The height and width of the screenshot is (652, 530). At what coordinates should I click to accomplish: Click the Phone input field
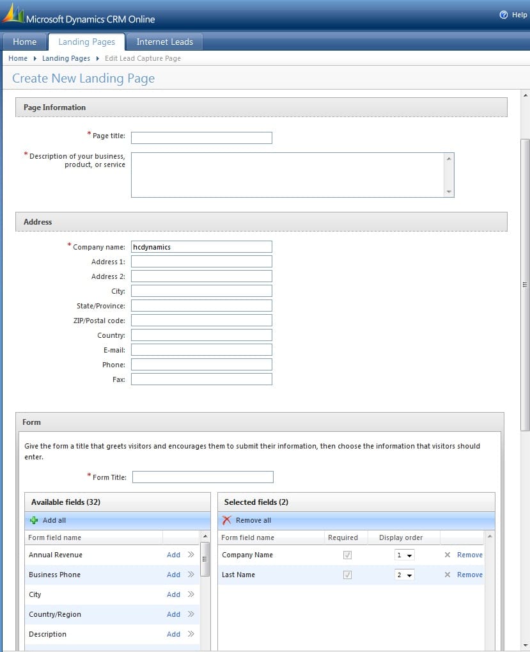pyautogui.click(x=201, y=365)
